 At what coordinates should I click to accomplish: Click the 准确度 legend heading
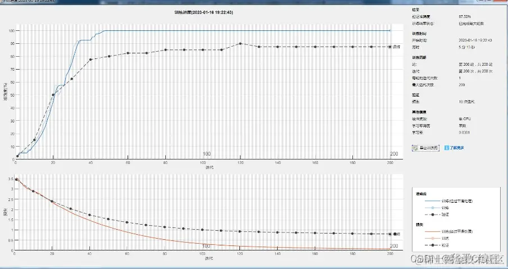coord(421,194)
